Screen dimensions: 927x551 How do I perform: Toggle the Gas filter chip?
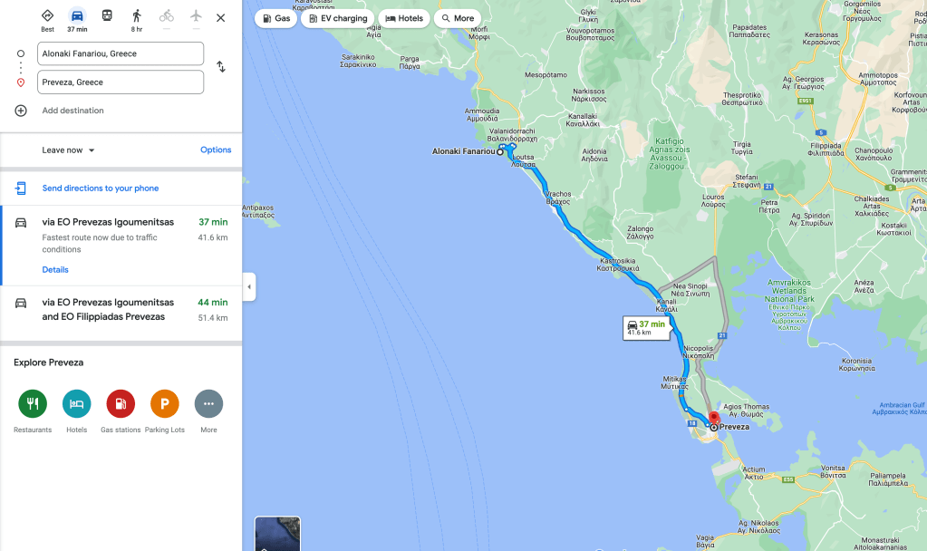click(x=276, y=18)
